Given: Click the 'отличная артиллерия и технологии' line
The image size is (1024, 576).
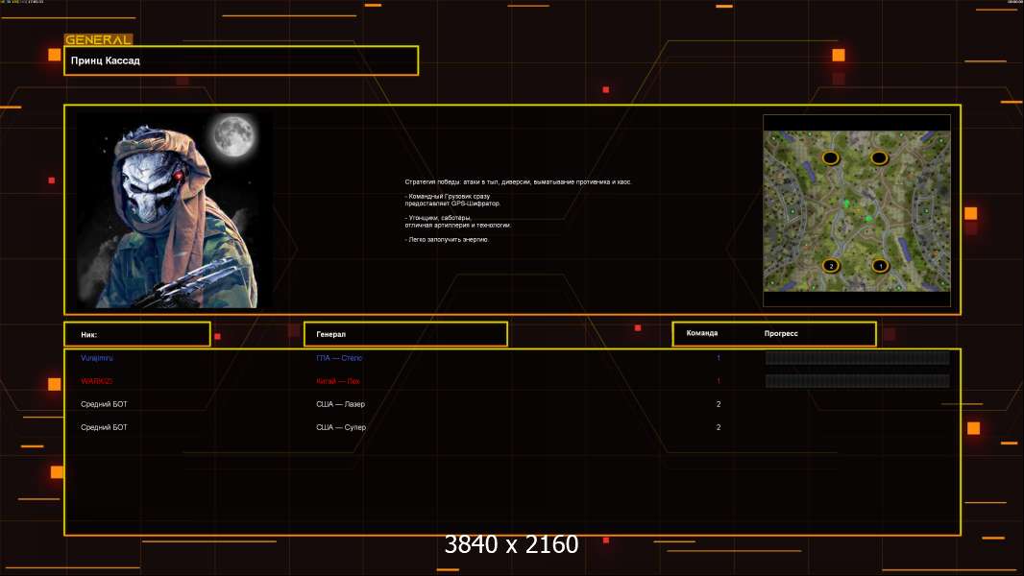Looking at the screenshot, I should point(458,225).
